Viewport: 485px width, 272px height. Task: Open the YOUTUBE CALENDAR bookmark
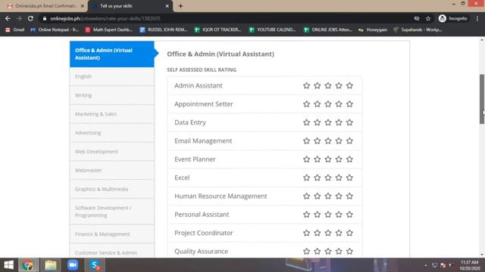click(x=273, y=29)
